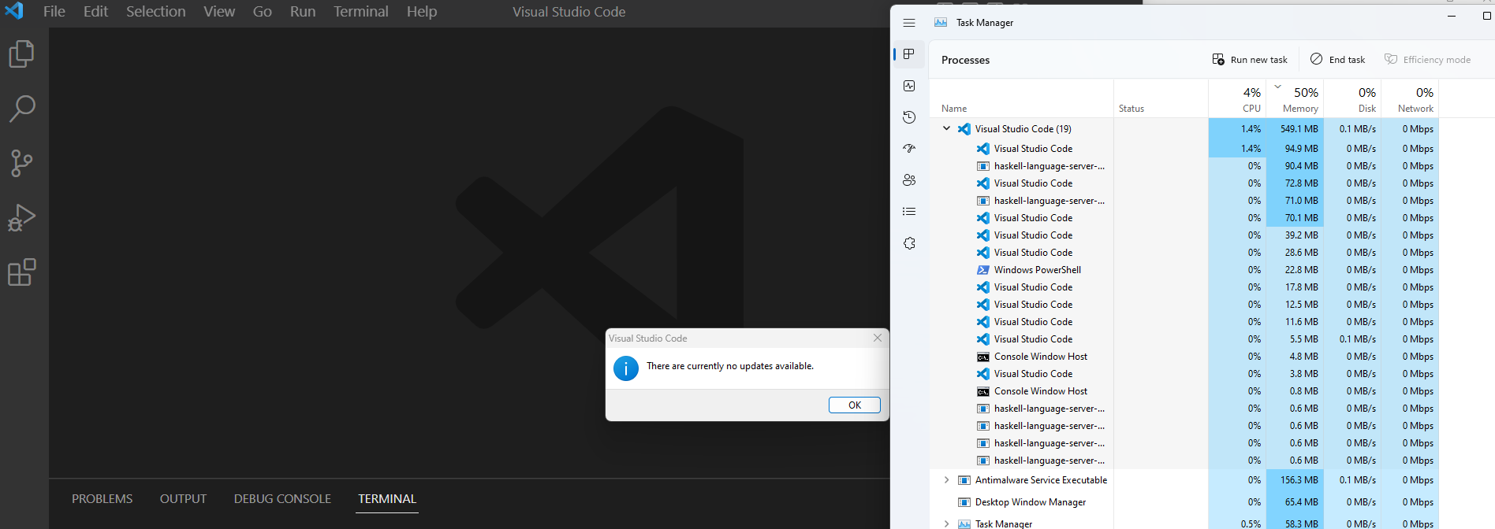Viewport: 1495px width, 529px height.
Task: Click the Antimalware Service Executable process icon
Action: point(964,480)
